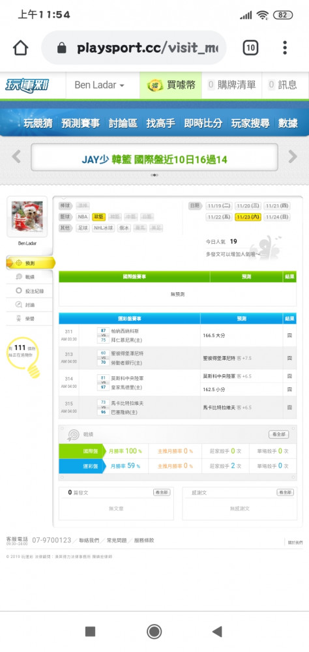This screenshot has height=652, width=309.
Task: Select the 11/24 (日) date filter
Action: (x=277, y=217)
